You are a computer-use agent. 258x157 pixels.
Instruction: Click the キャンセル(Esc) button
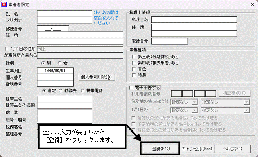pos(197,149)
